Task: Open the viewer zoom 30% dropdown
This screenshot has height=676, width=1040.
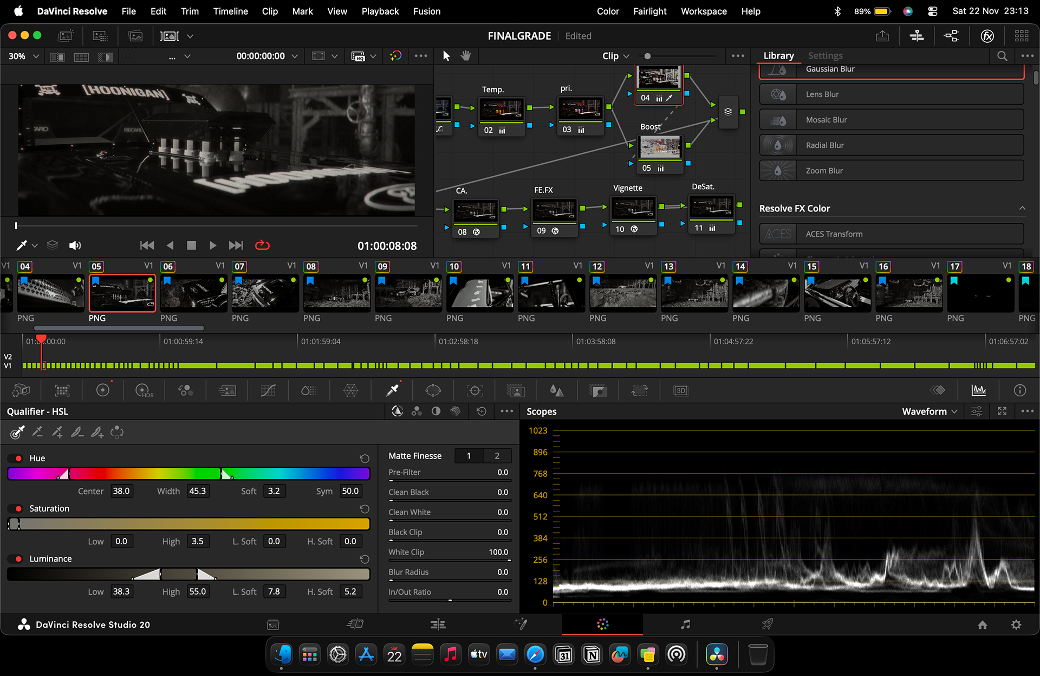Action: [x=24, y=56]
